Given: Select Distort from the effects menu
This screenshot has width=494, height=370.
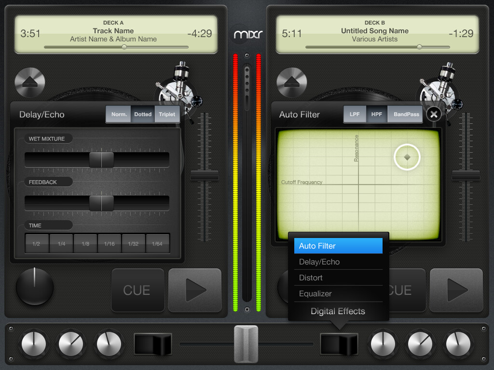Looking at the screenshot, I should click(338, 277).
